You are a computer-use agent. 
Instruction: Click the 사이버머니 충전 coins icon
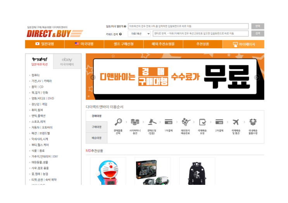pos(135,122)
